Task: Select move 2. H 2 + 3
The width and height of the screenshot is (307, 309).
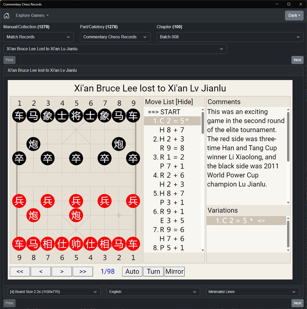Action: pyautogui.click(x=172, y=139)
